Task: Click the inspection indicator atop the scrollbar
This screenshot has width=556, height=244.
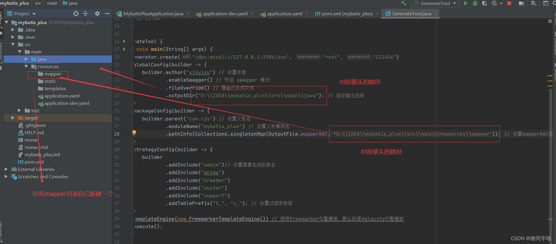Action: pyautogui.click(x=550, y=21)
